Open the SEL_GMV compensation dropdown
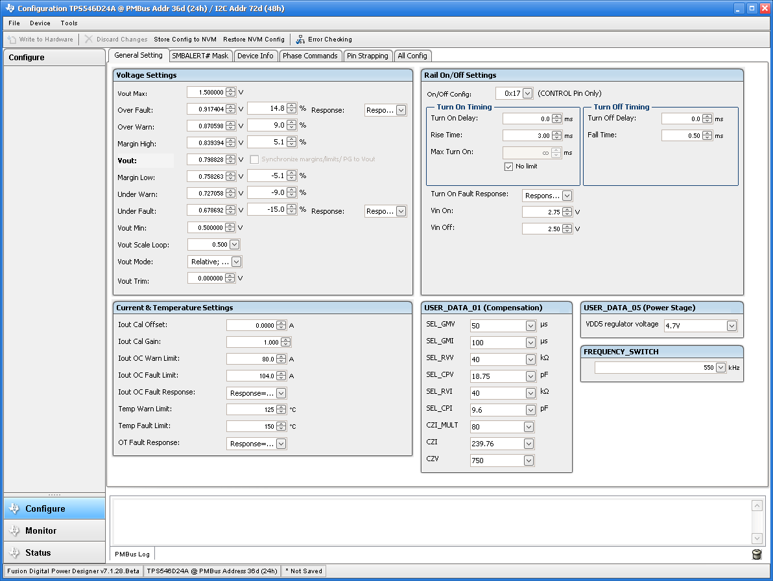The image size is (773, 581). [x=529, y=326]
